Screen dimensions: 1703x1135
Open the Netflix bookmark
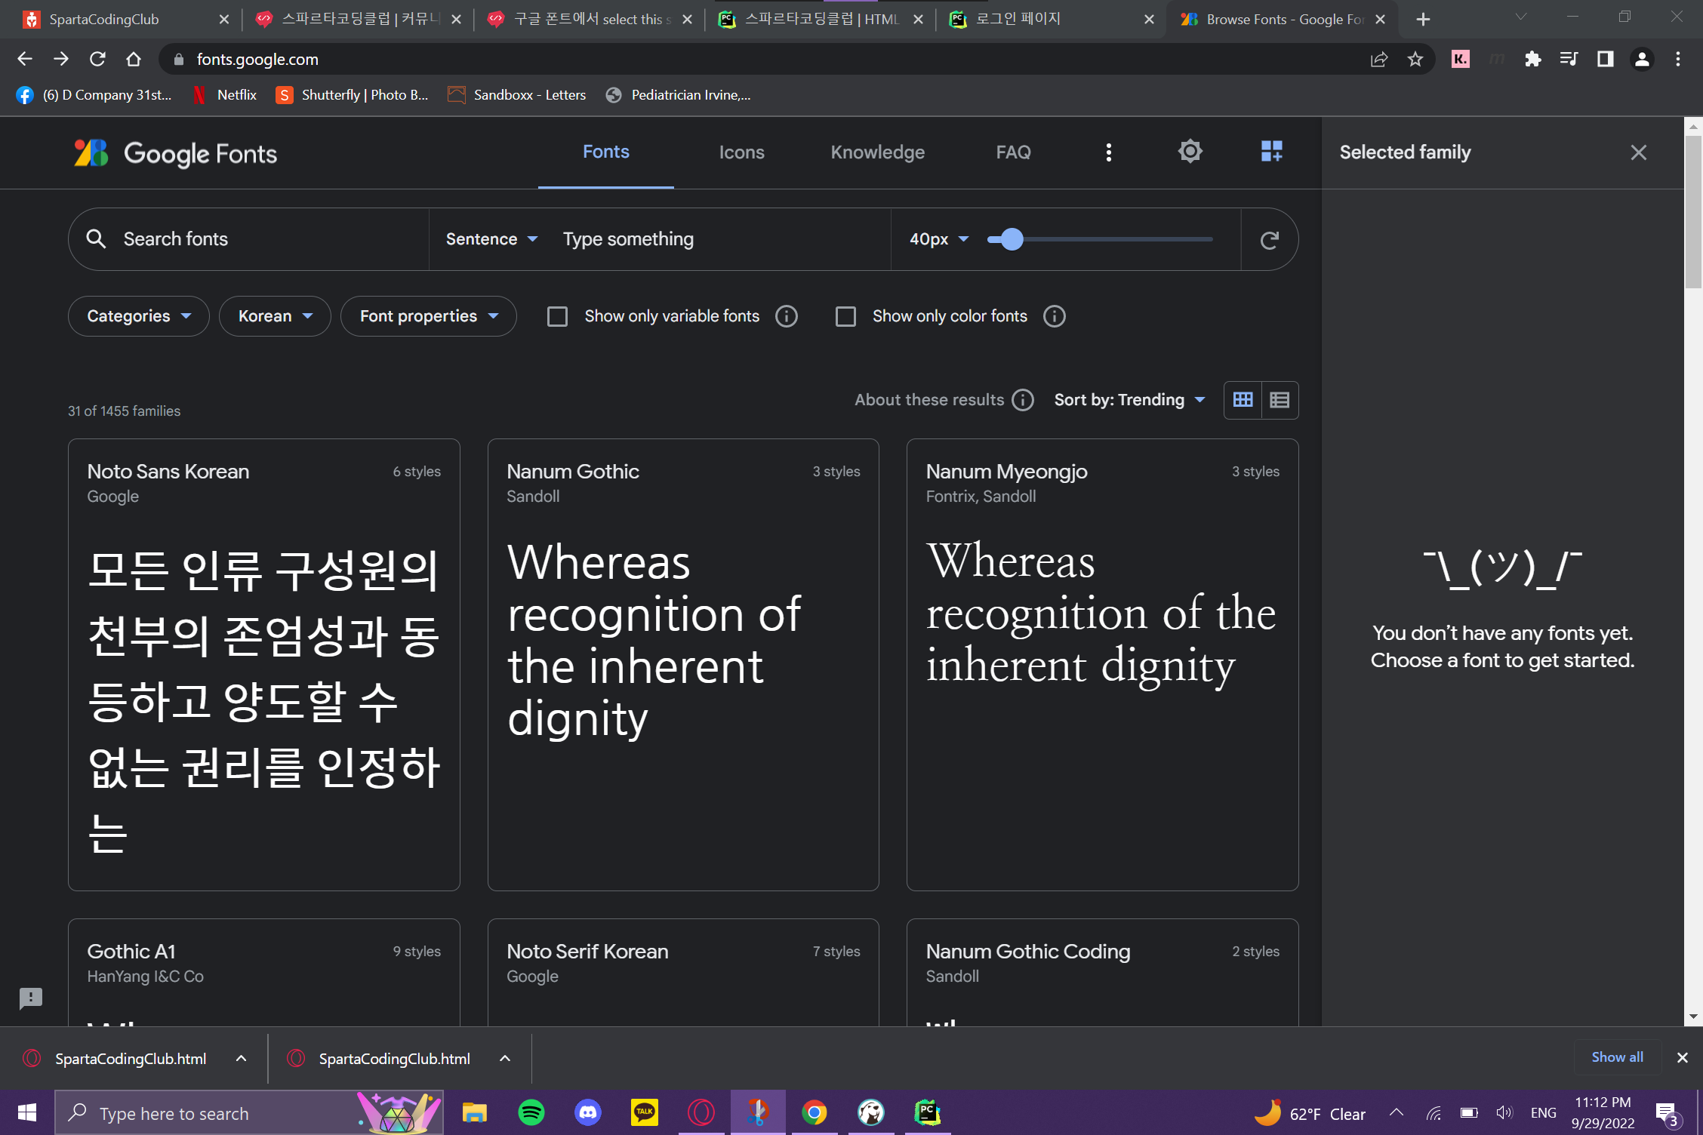[x=226, y=95]
